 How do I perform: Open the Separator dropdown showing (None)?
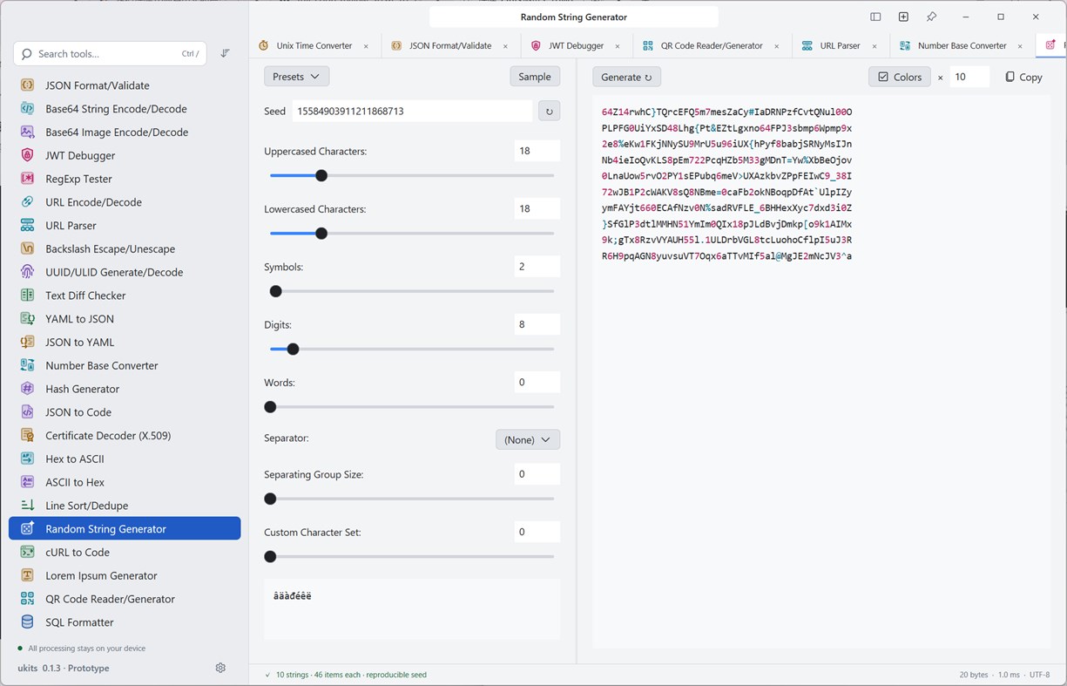[528, 439]
